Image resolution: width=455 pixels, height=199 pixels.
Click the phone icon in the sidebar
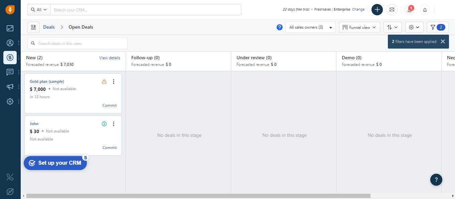(10, 177)
